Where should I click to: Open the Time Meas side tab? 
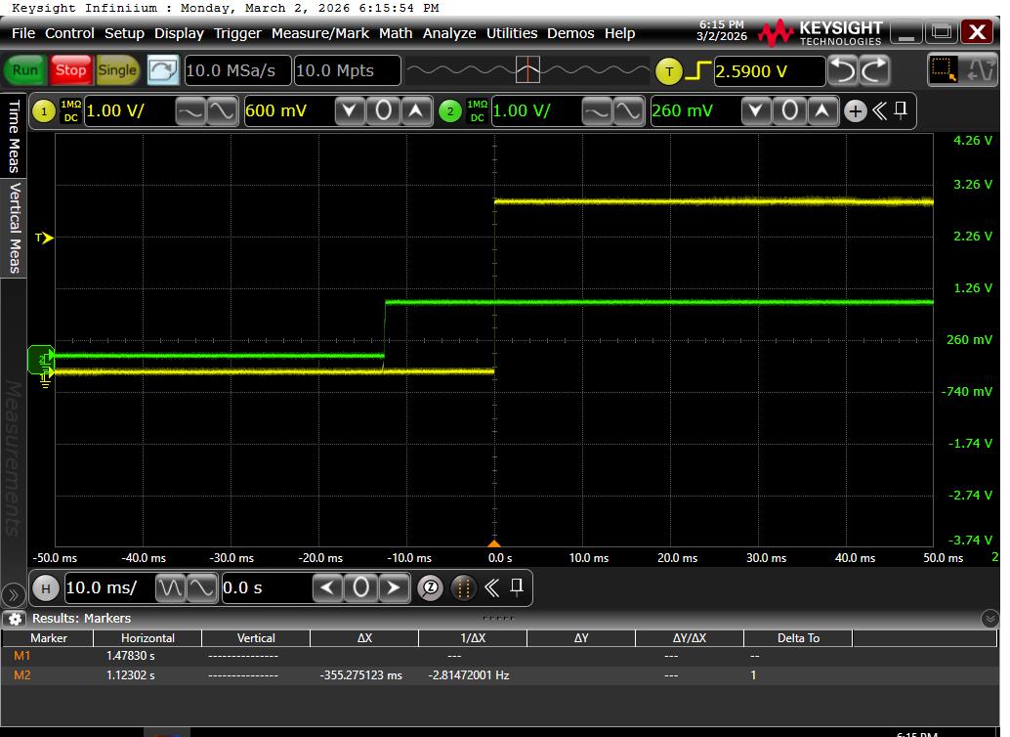14,136
